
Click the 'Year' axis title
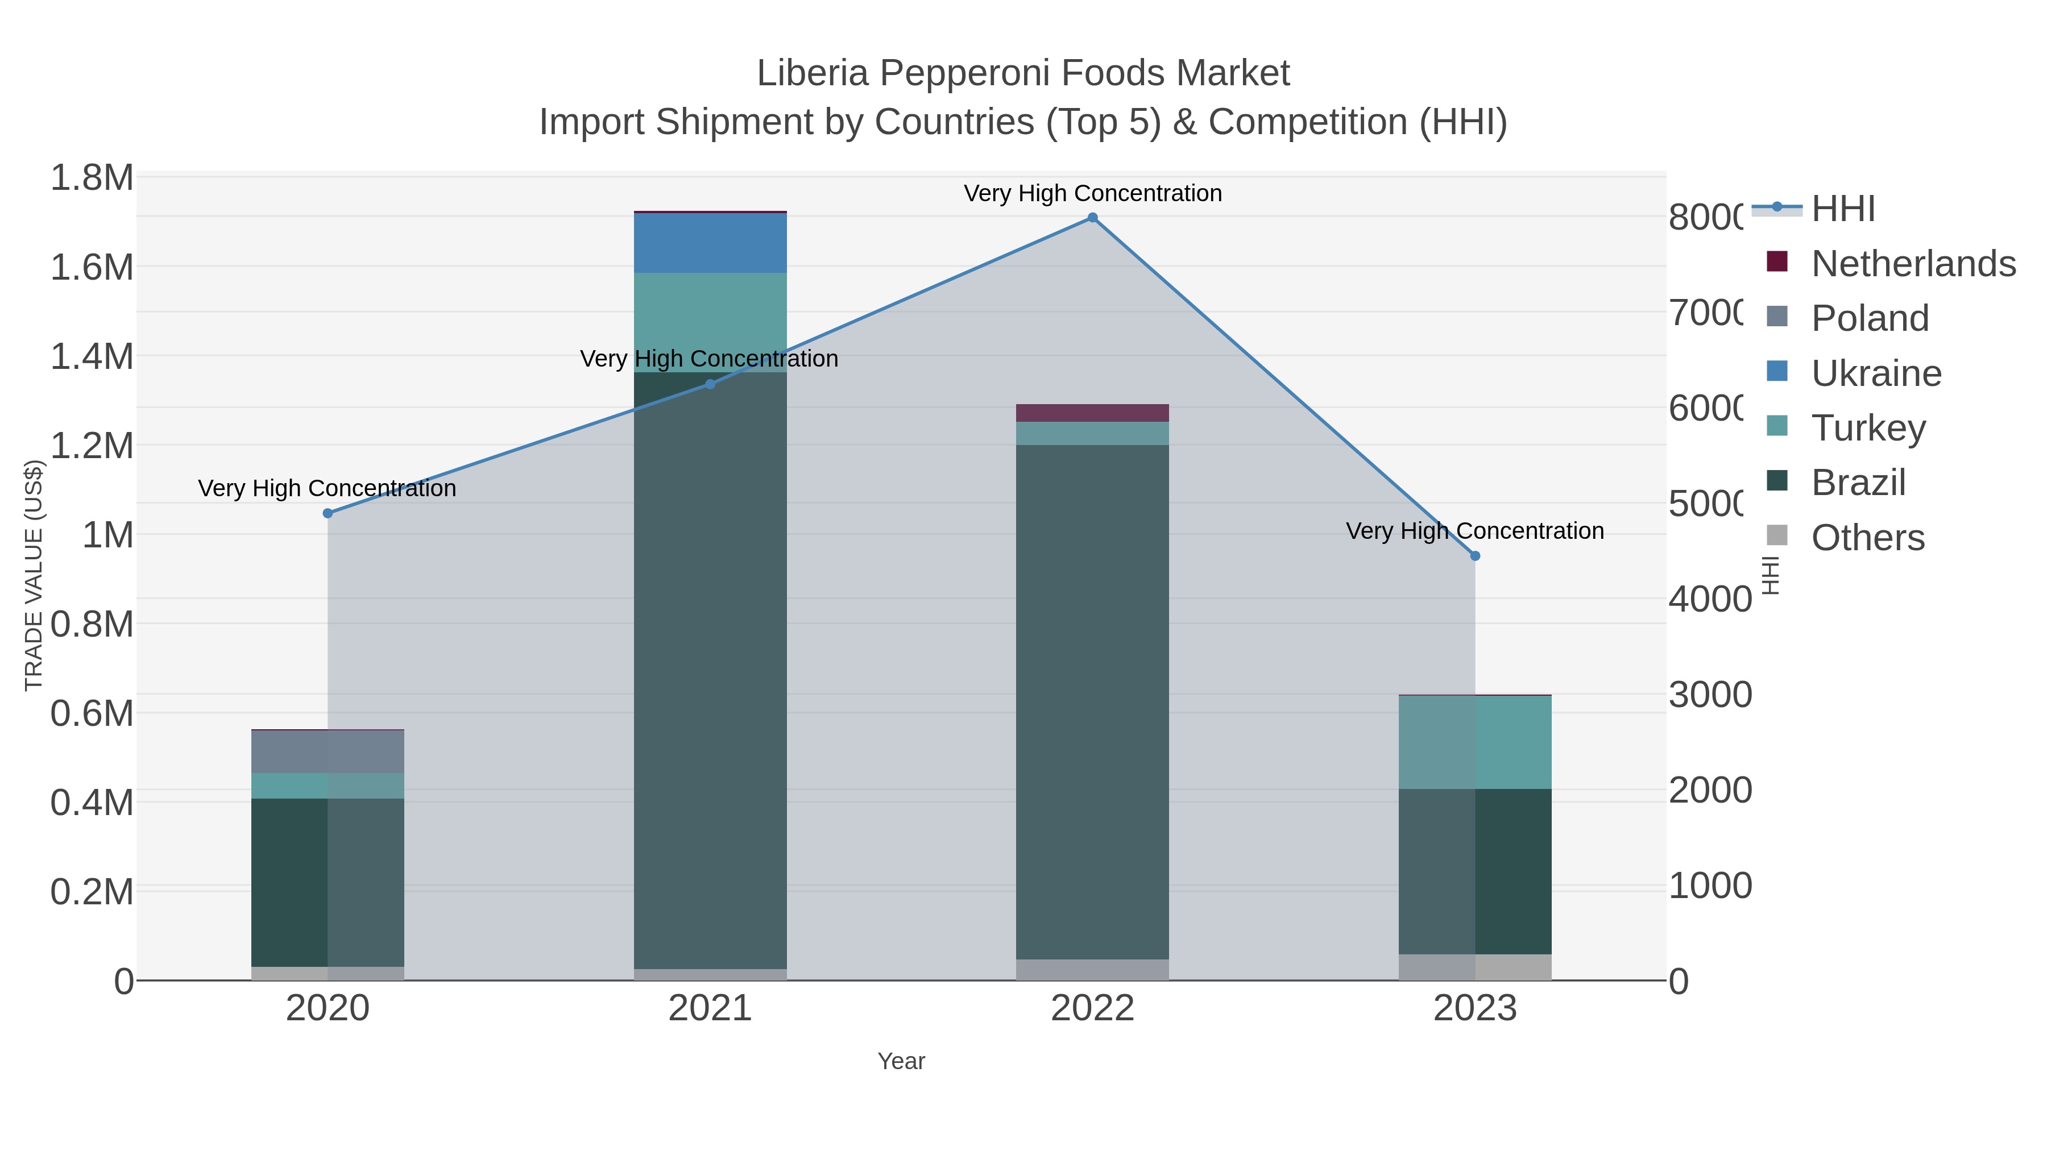pyautogui.click(x=901, y=1061)
